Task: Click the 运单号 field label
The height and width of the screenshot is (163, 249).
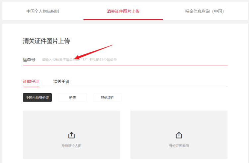Action: tap(29, 60)
